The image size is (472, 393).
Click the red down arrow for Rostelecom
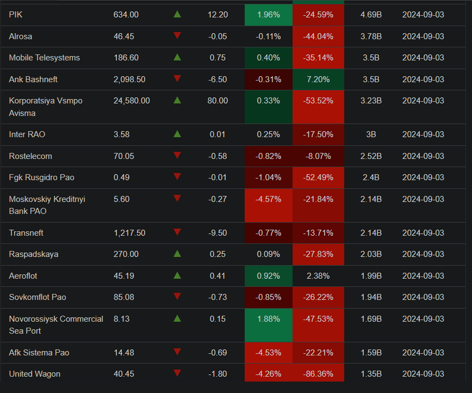(177, 156)
